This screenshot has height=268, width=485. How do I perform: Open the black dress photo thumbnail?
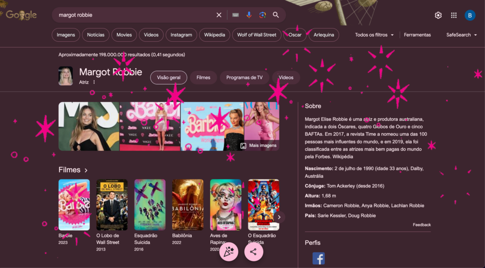[x=89, y=126]
